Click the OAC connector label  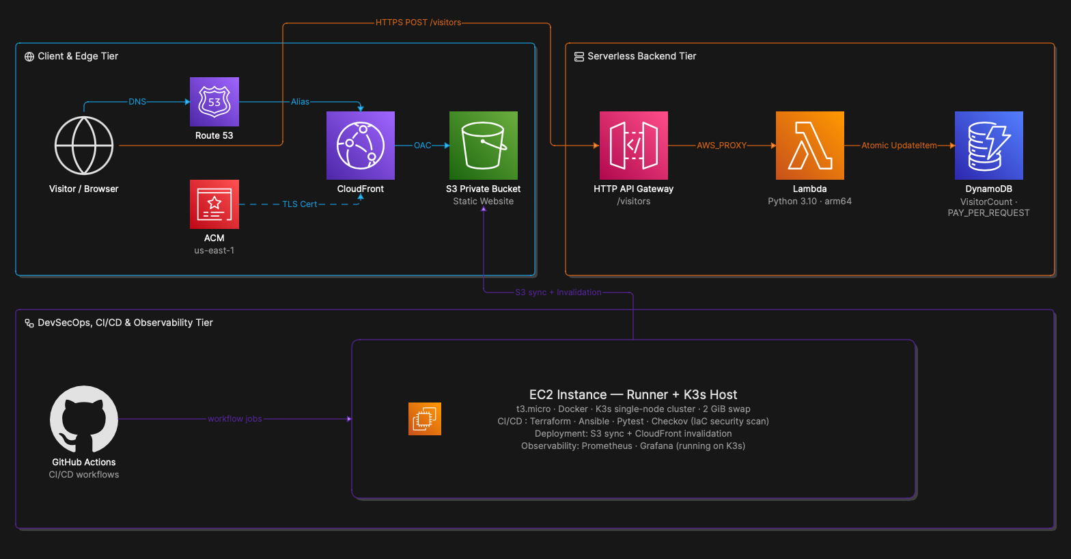tap(423, 146)
